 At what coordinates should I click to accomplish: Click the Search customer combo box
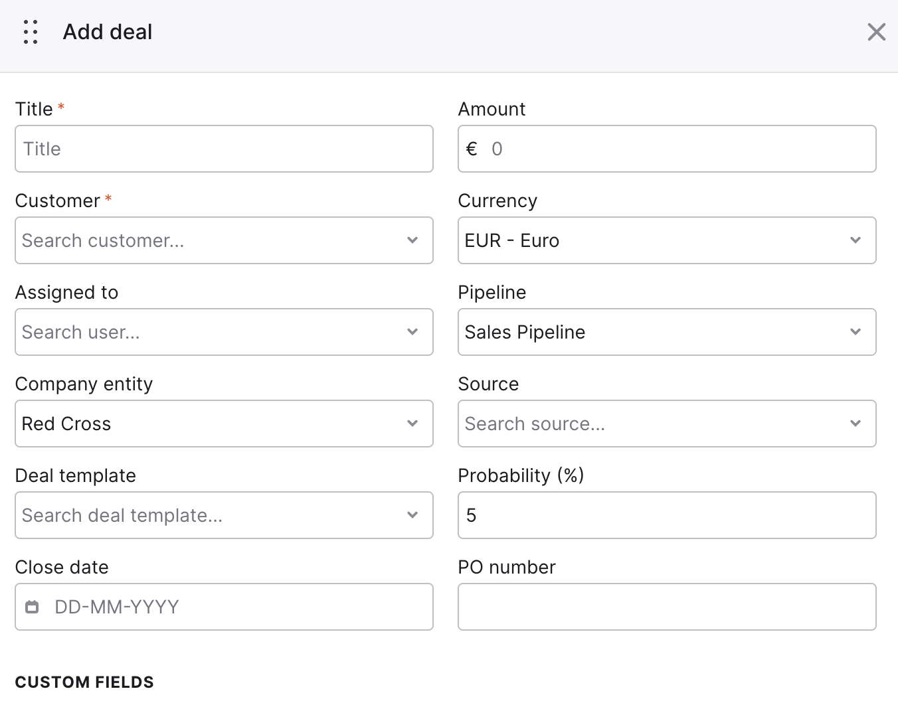[x=224, y=240]
